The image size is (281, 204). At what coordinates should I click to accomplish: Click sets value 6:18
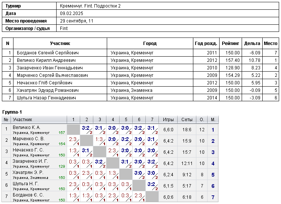pos(187,197)
